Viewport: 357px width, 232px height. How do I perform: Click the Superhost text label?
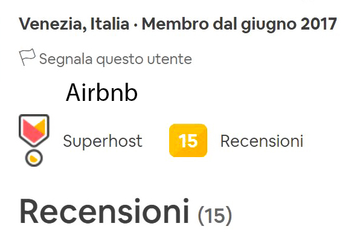point(103,141)
